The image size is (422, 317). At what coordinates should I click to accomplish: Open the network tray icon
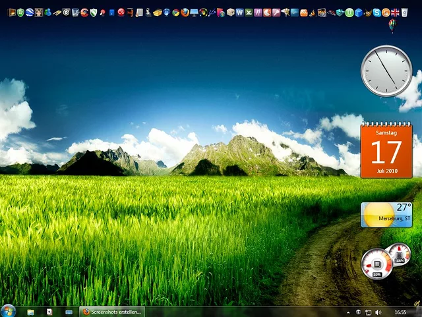[x=368, y=312]
